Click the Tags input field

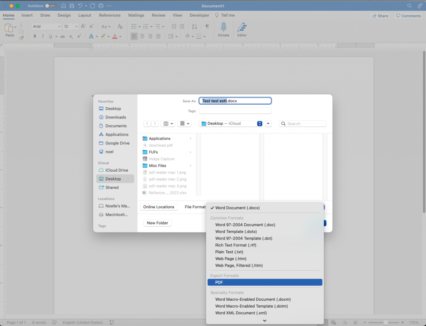point(235,111)
